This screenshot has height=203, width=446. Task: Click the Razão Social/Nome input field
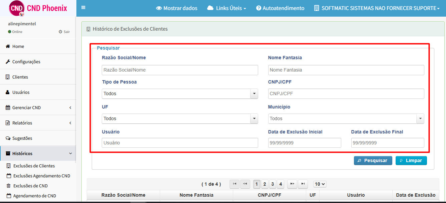[x=180, y=70]
